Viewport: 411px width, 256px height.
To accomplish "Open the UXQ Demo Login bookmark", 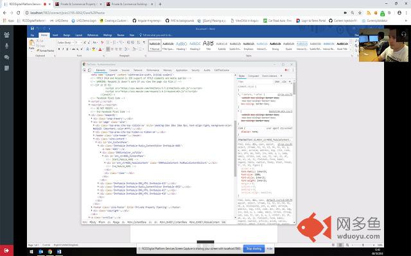I will click(84, 20).
